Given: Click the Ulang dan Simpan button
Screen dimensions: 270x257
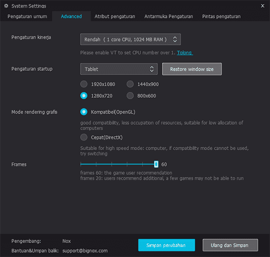Looking at the screenshot, I should (x=230, y=245).
